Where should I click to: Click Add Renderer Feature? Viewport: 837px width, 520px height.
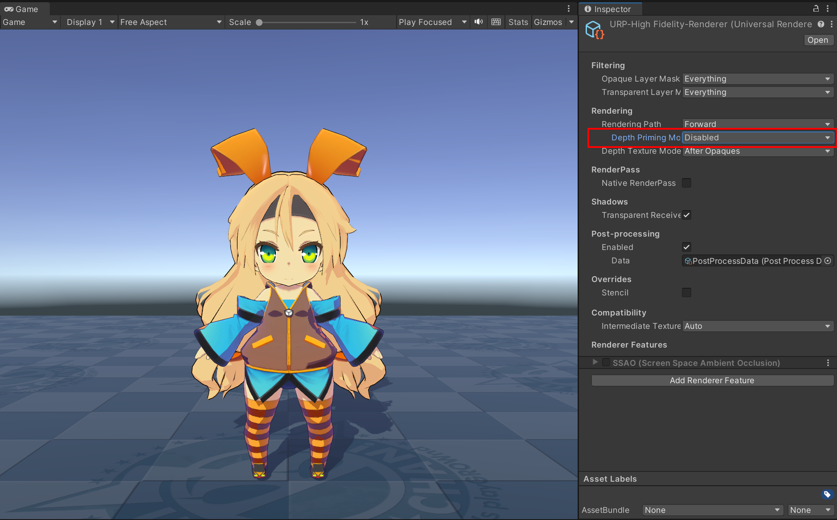712,380
